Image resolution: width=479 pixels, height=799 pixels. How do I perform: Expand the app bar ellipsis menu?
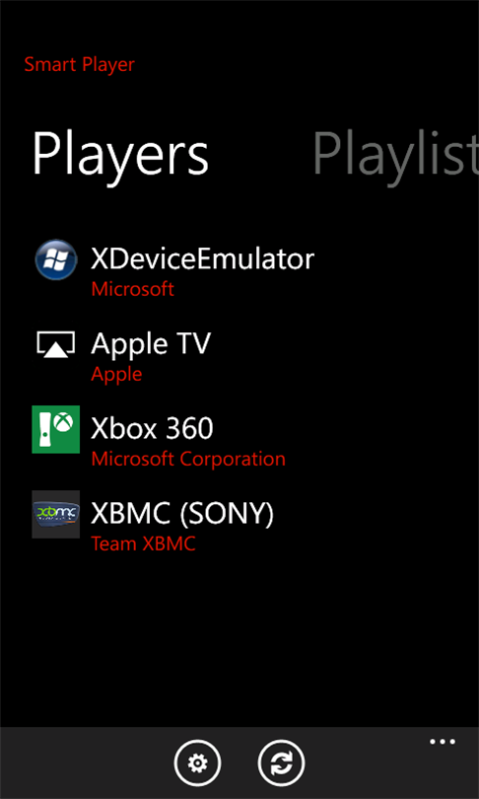[443, 742]
